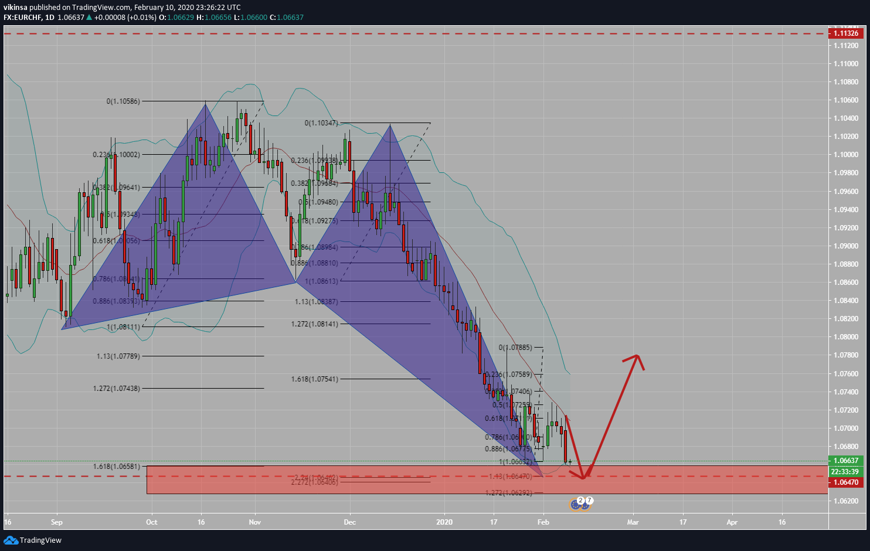Click the 2020 label on the time axis
870x551 pixels.
click(x=444, y=522)
